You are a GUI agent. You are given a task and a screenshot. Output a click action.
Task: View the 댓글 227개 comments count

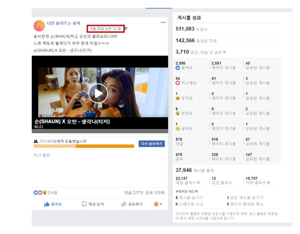(x=133, y=193)
